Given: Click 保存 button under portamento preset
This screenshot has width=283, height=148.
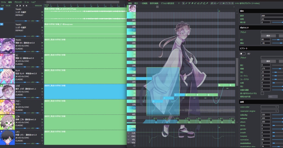Looking at the screenshot, I should coord(268,36).
